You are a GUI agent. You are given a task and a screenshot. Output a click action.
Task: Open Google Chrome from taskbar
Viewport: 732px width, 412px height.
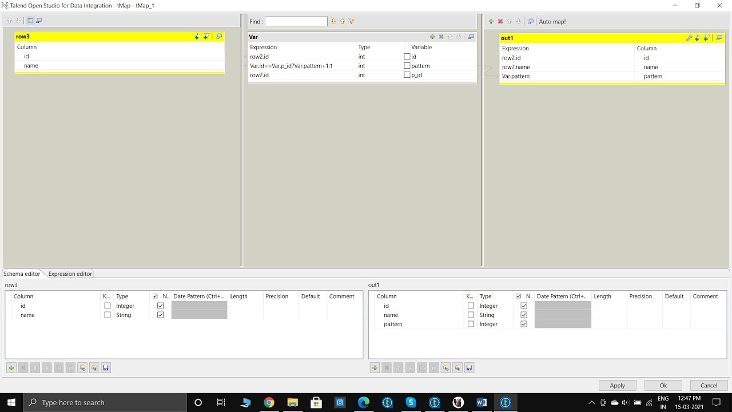[269, 402]
